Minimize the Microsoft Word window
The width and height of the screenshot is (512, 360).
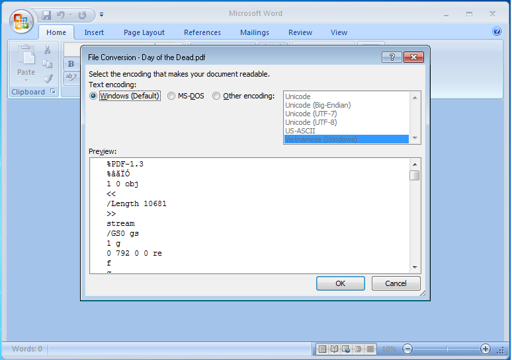click(446, 14)
